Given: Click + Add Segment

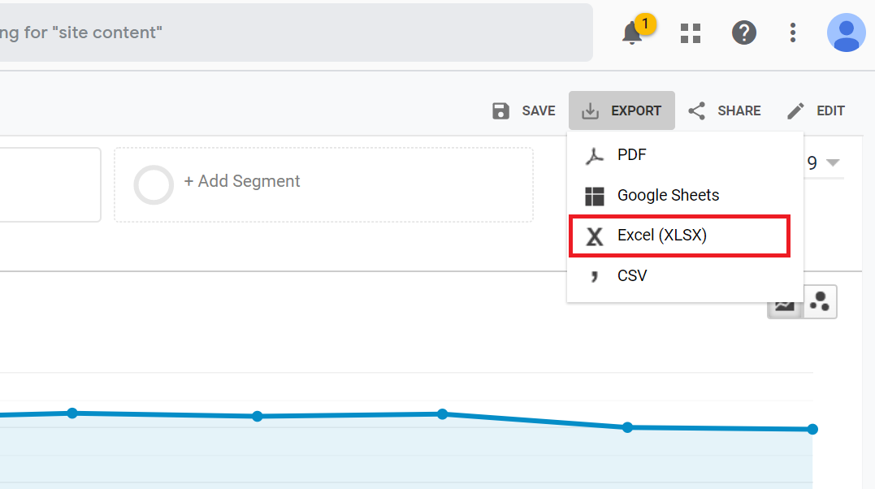Looking at the screenshot, I should (241, 181).
